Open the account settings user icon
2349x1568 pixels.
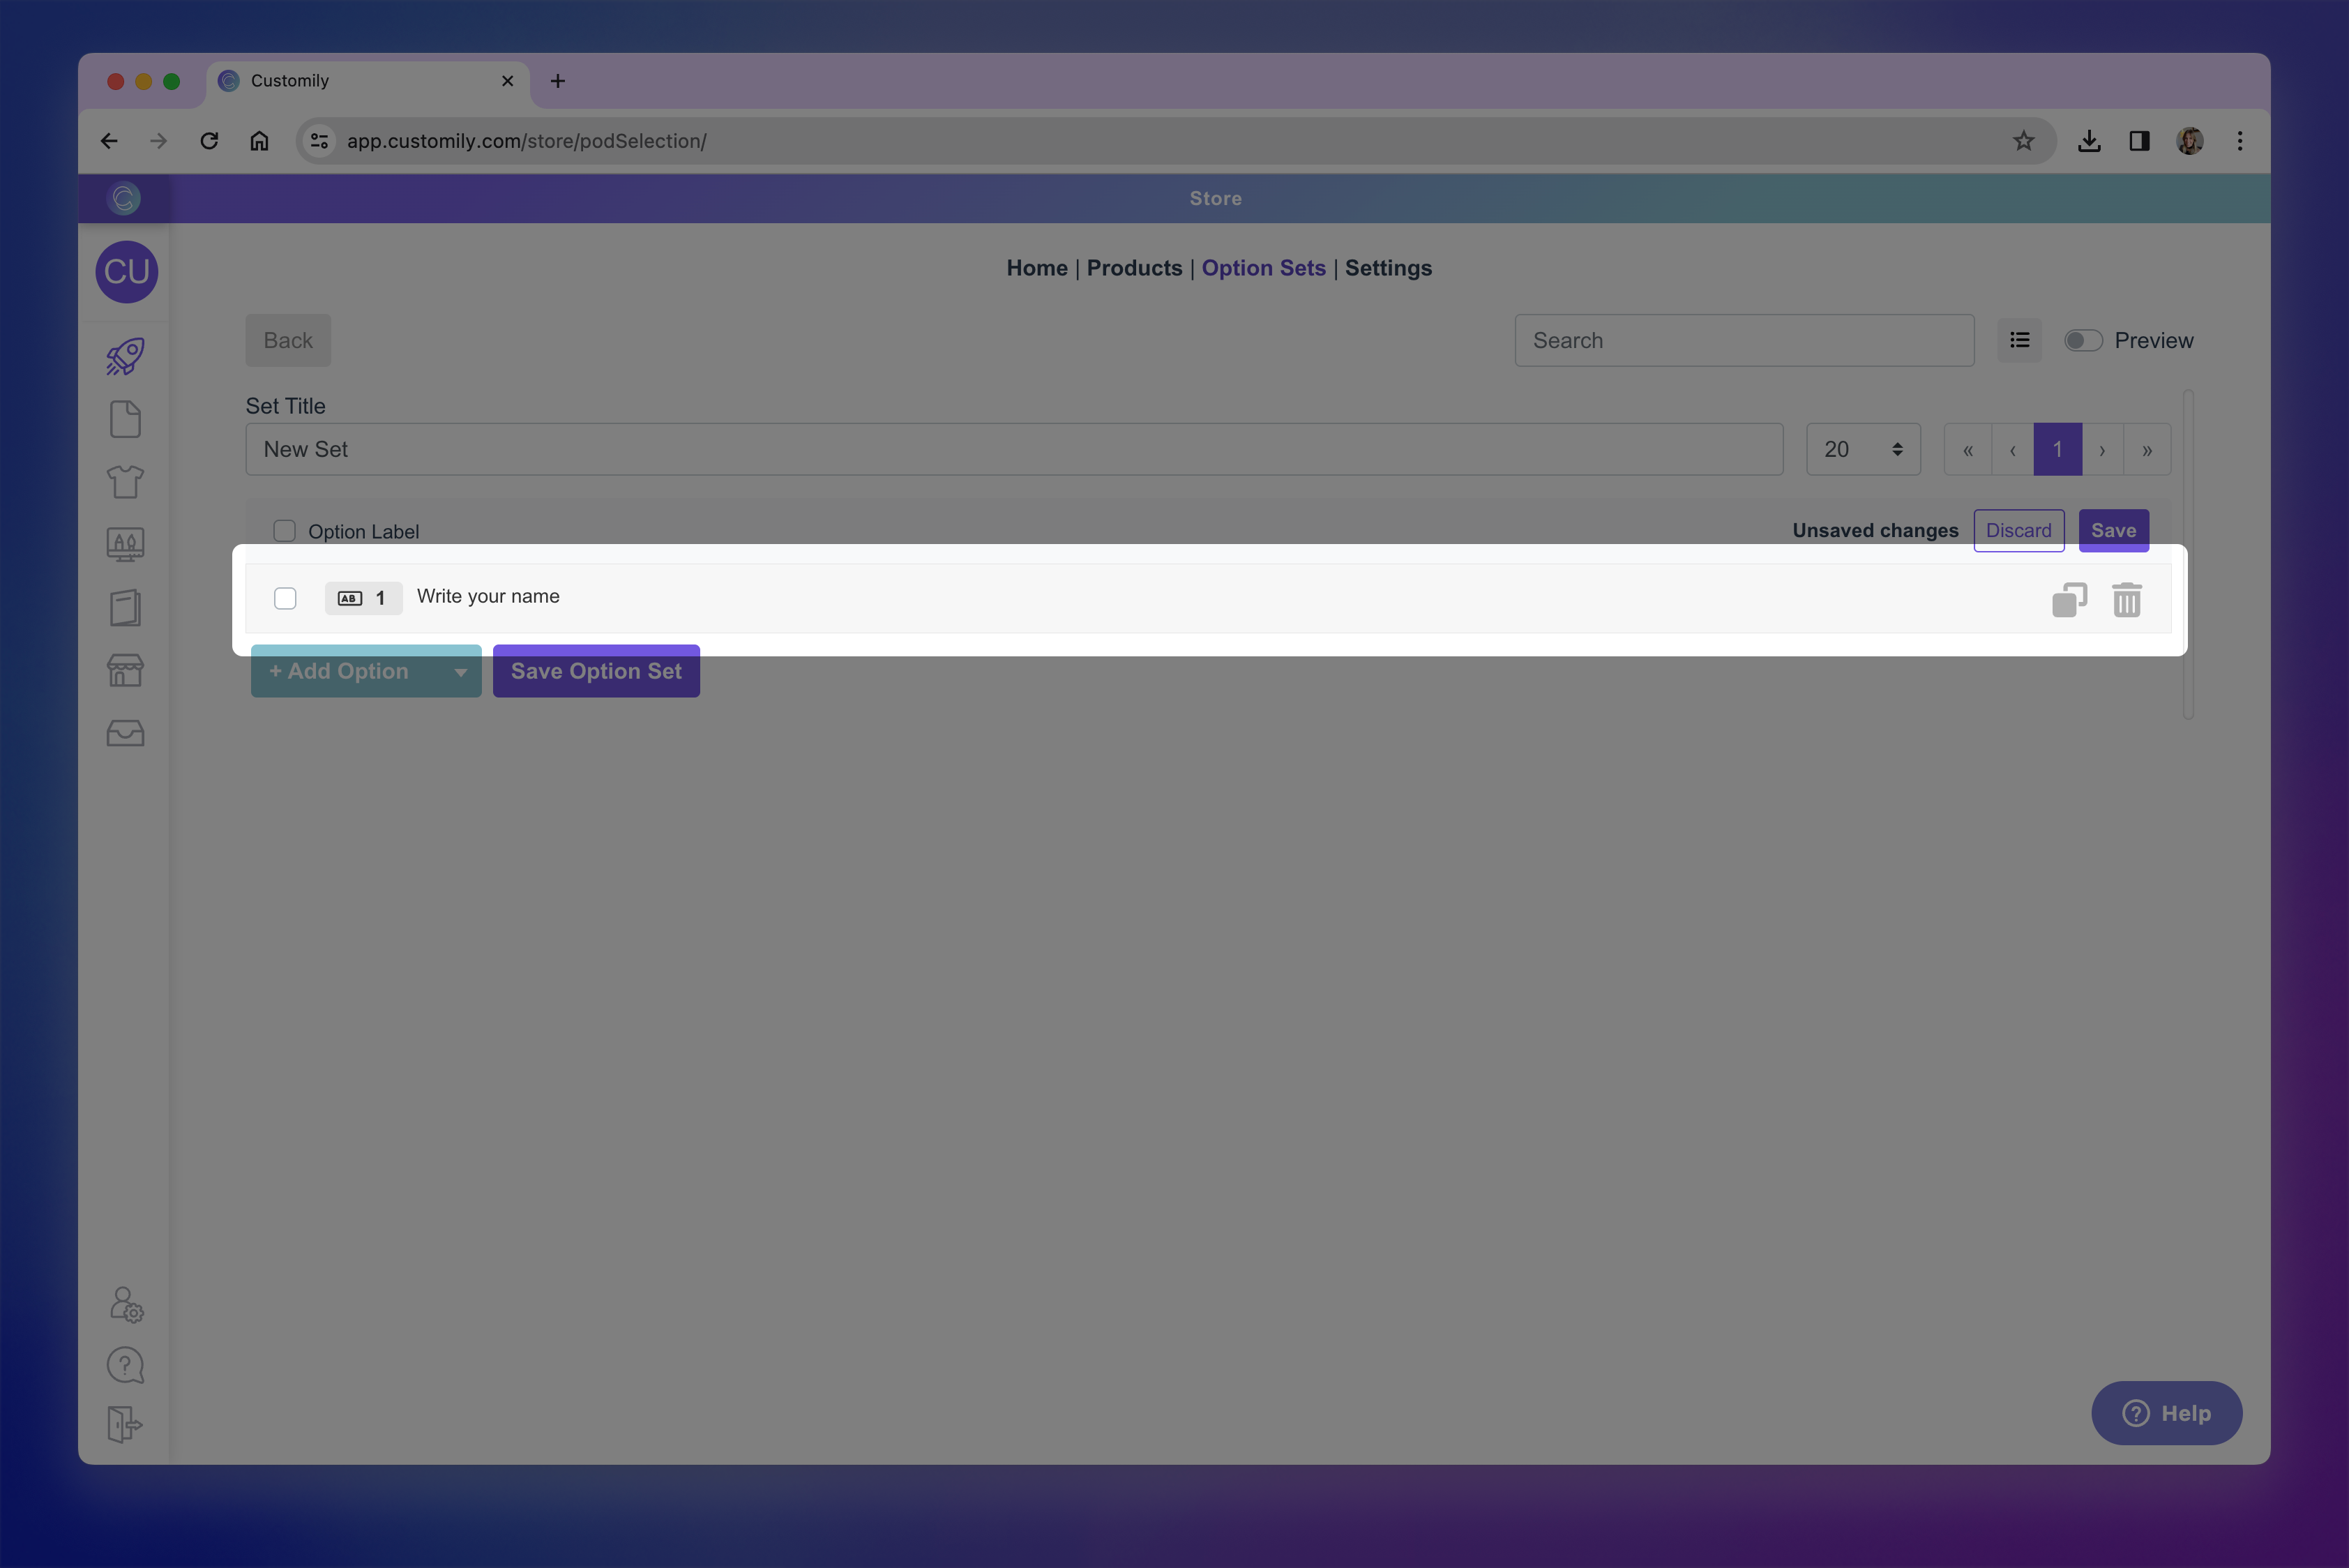[x=126, y=1304]
